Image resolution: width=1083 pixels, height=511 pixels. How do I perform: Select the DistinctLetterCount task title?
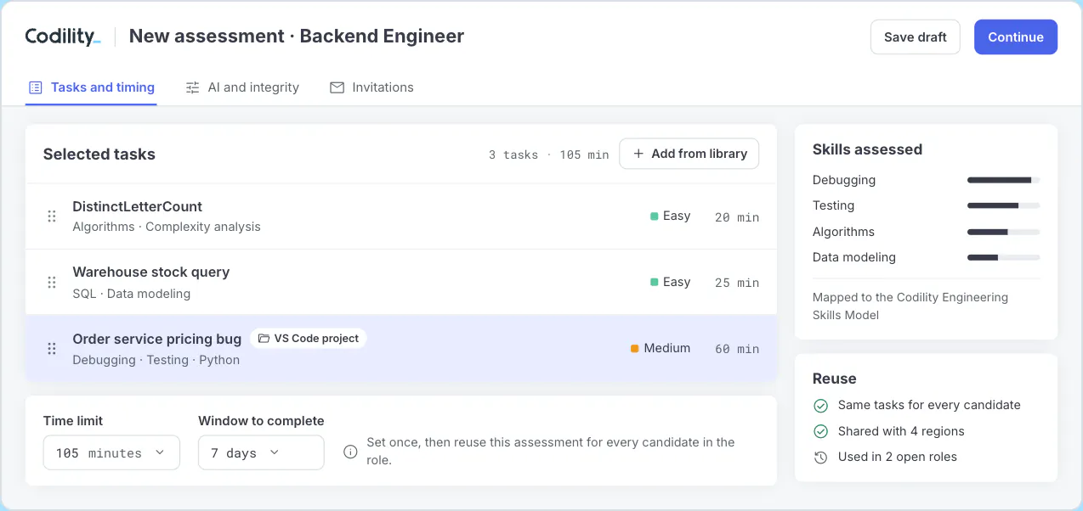[138, 206]
